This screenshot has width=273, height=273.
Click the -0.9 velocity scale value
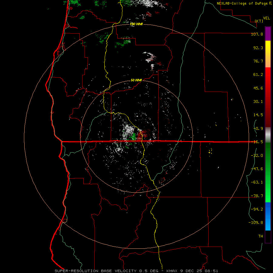[258, 129]
